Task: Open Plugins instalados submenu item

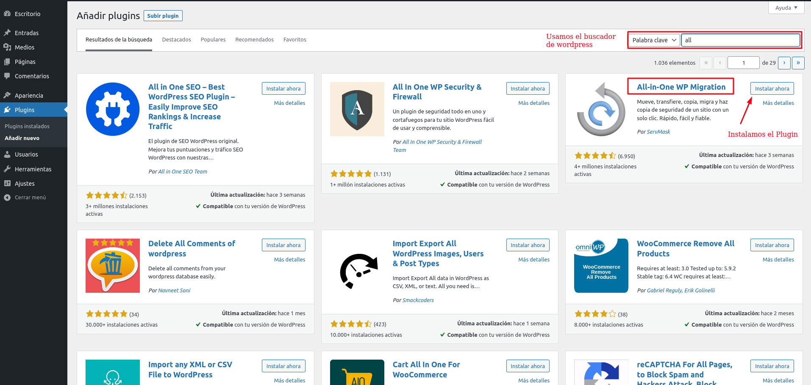Action: [27, 126]
